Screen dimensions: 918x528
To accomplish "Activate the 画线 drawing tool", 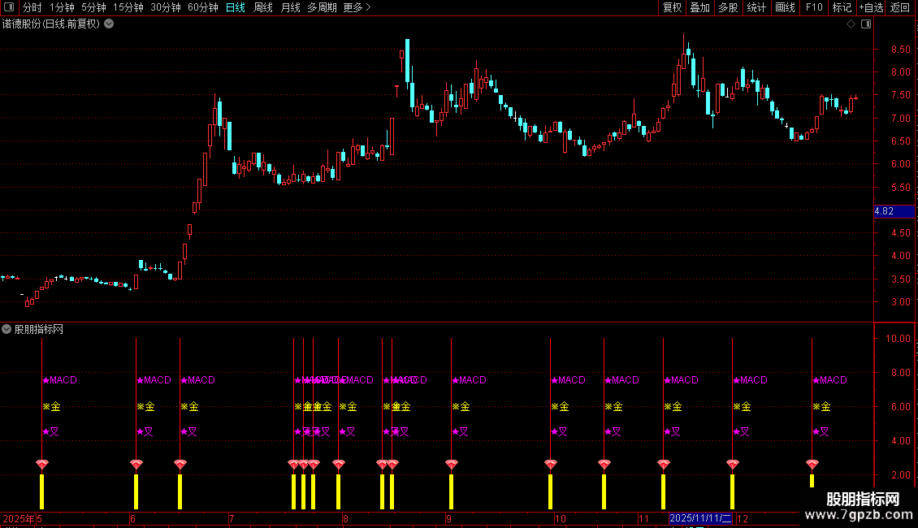I will pos(785,7).
